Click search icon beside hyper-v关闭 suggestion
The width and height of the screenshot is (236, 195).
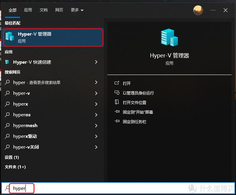click(x=7, y=147)
